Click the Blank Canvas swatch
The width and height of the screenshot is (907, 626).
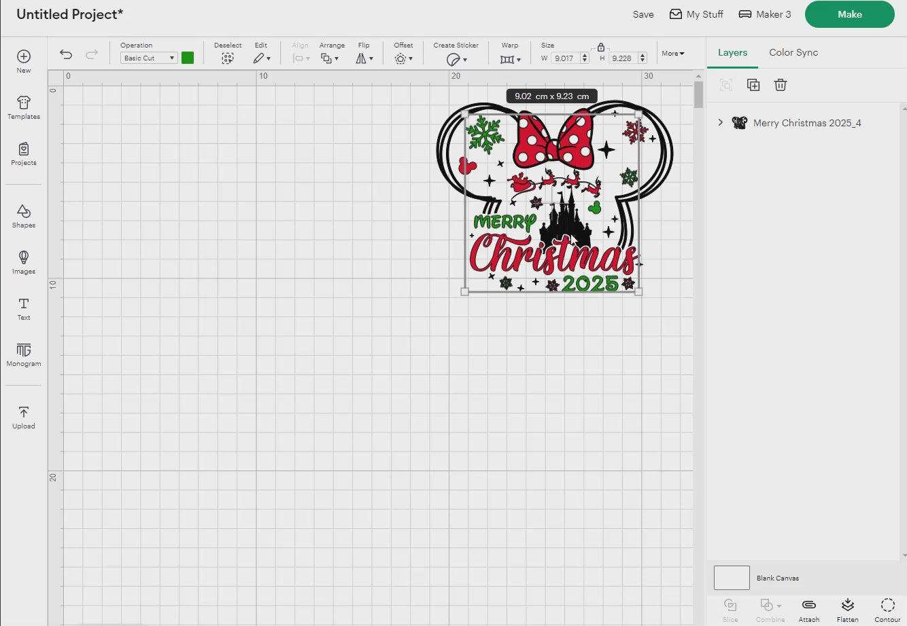pos(732,578)
